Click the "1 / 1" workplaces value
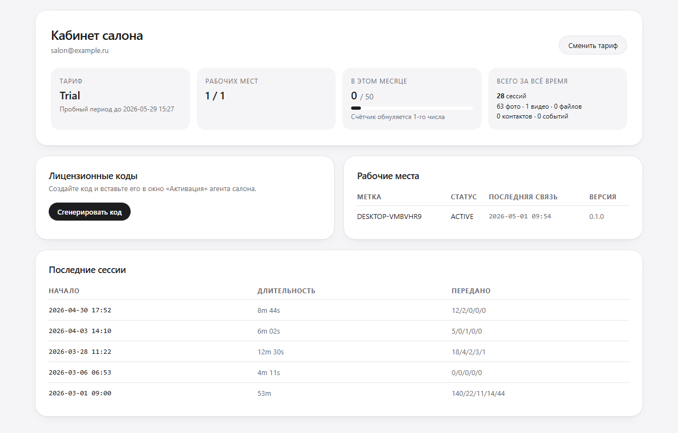The width and height of the screenshot is (678, 433). 215,96
